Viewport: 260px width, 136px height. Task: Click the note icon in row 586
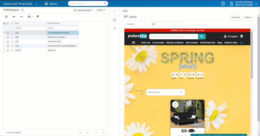(12, 37)
